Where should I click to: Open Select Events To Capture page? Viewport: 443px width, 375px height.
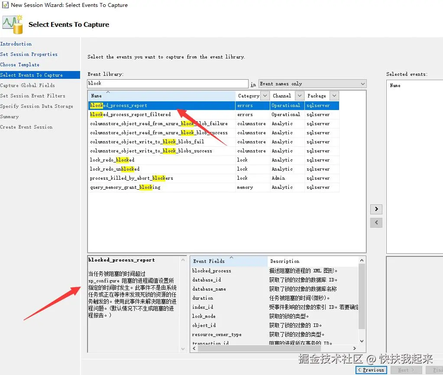pyautogui.click(x=40, y=75)
